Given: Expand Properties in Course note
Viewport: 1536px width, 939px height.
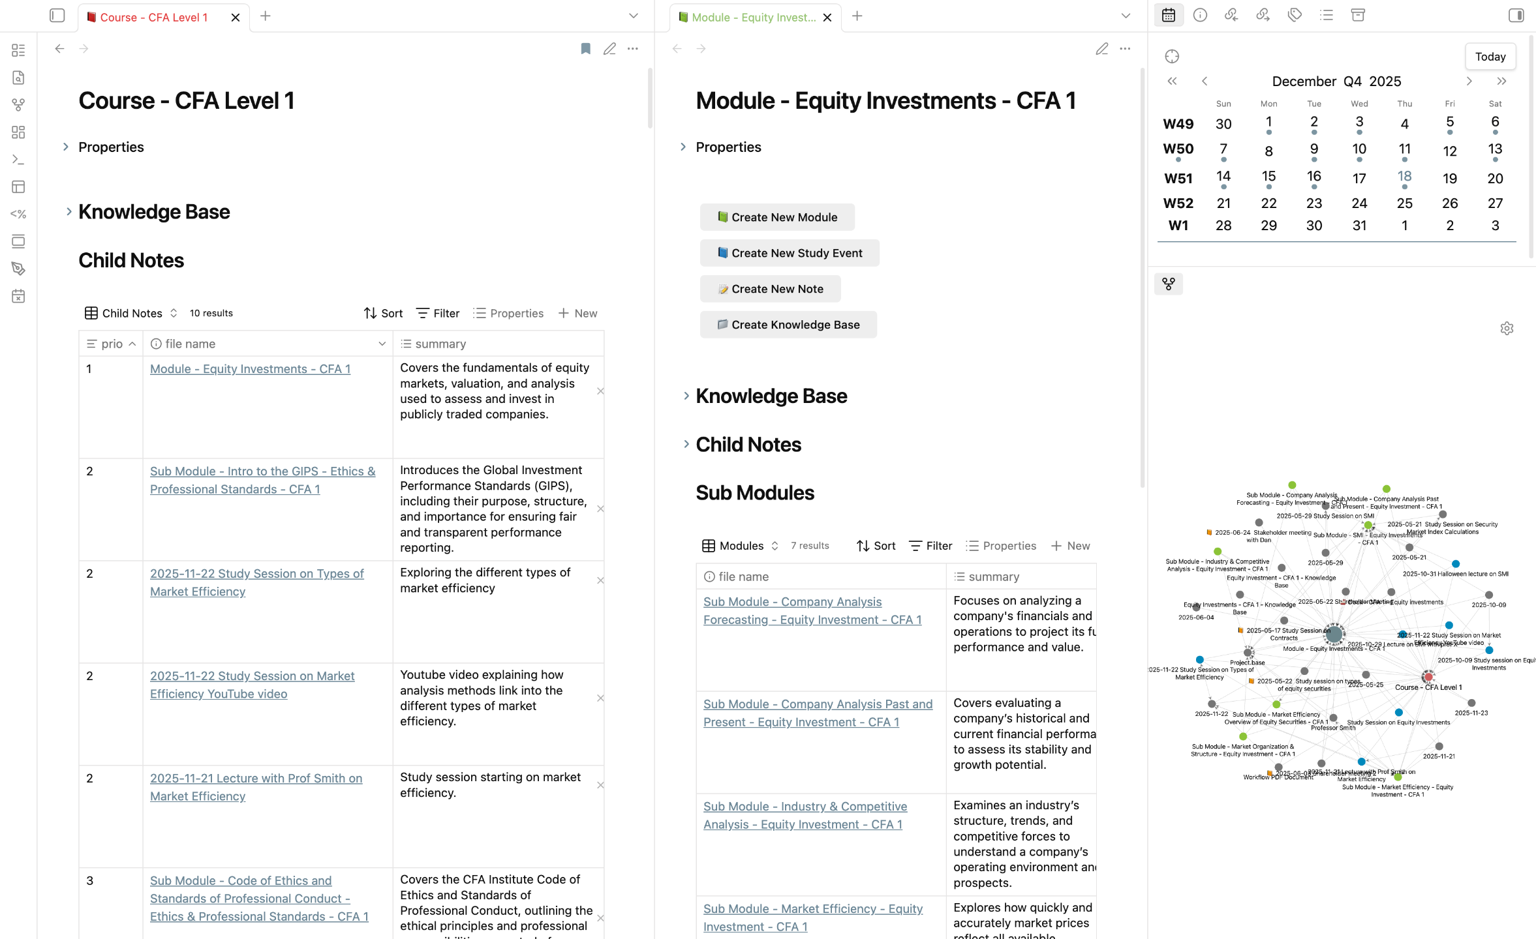Looking at the screenshot, I should click(x=66, y=147).
